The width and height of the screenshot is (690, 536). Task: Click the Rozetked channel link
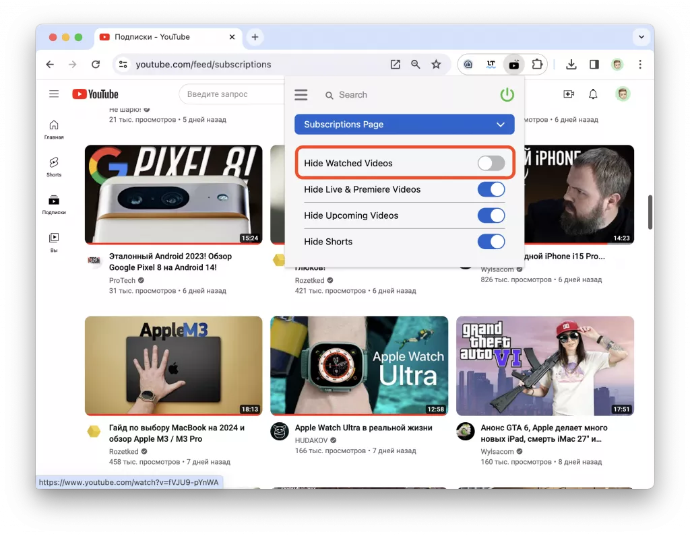click(x=123, y=452)
